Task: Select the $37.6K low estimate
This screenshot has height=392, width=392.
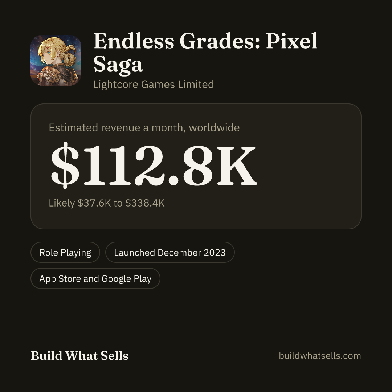Action: tap(94, 203)
